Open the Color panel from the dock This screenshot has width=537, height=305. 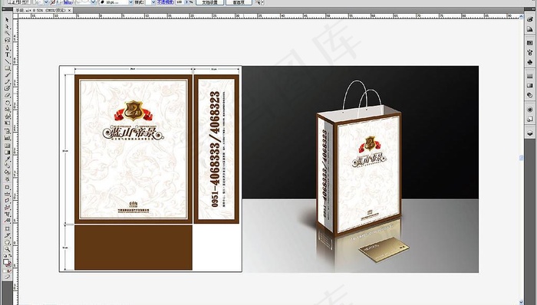tap(530, 19)
